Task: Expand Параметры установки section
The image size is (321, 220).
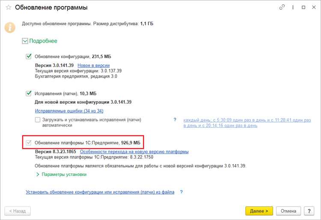Action: point(61,174)
